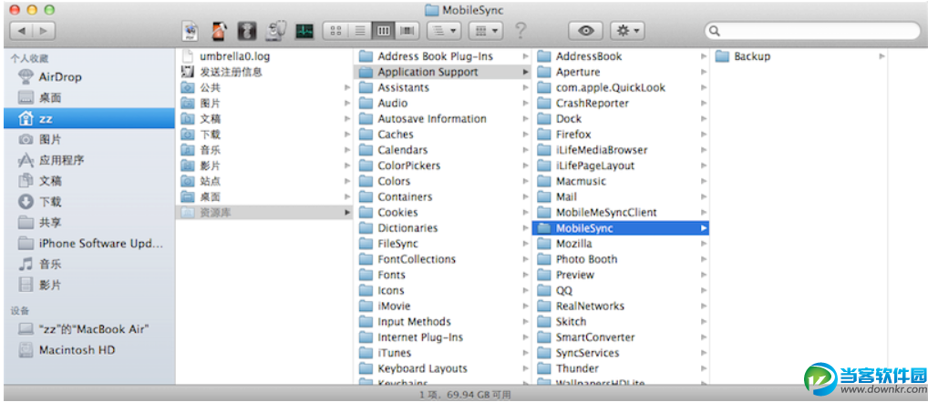This screenshot has height=402, width=928.
Task: Select the SmartConverter folder
Action: coord(621,337)
